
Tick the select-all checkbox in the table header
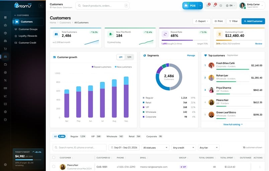(x=54, y=158)
